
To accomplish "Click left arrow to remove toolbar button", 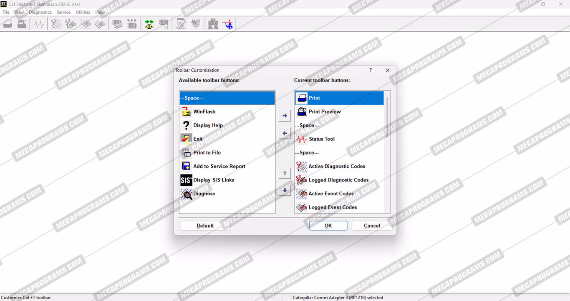I will tap(285, 134).
